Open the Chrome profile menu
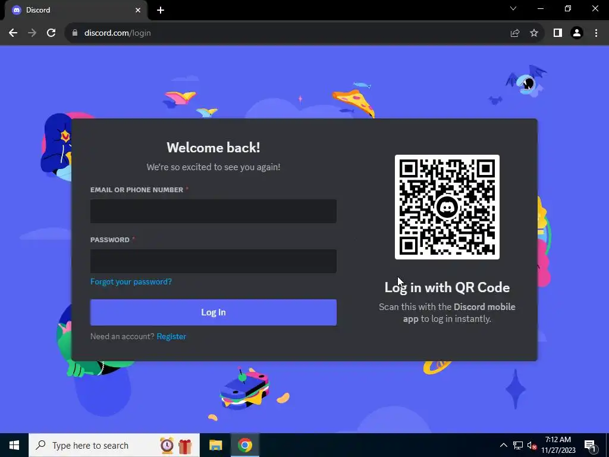Screen dimensions: 609x457 577,33
